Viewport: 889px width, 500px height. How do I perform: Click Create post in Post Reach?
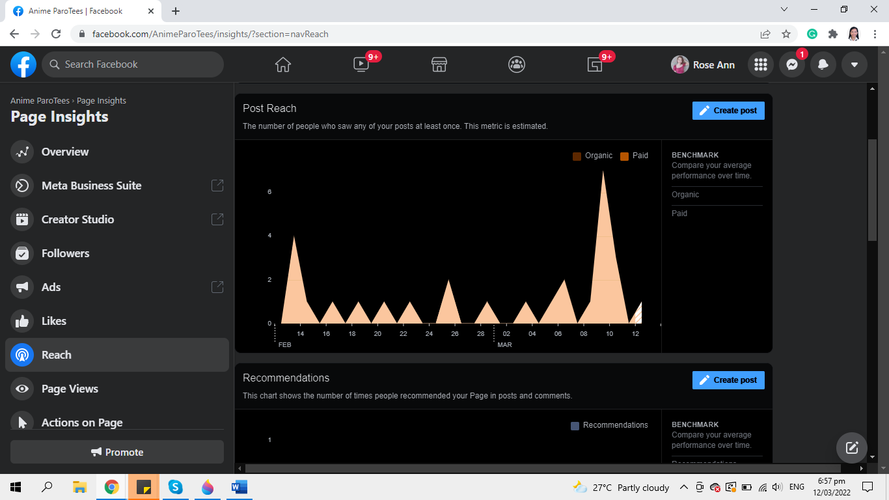(728, 111)
